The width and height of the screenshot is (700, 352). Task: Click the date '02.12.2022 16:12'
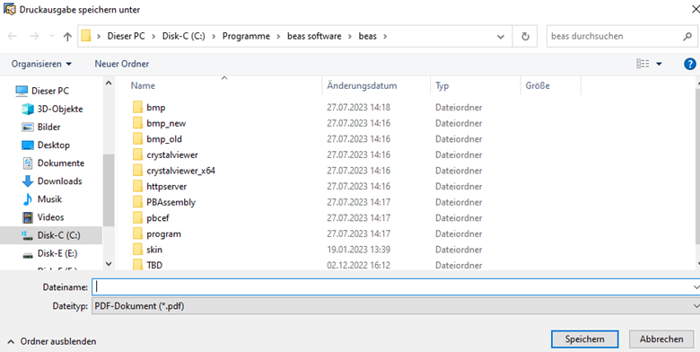coord(358,265)
